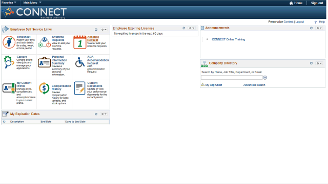The height and width of the screenshot is (184, 328).
Task: Click the Careers title link
Action: click(x=22, y=57)
